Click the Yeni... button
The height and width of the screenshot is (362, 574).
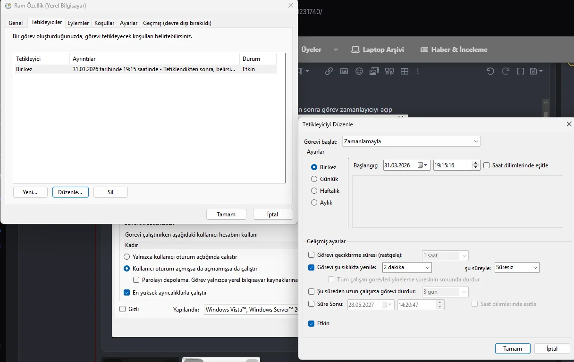pos(30,192)
